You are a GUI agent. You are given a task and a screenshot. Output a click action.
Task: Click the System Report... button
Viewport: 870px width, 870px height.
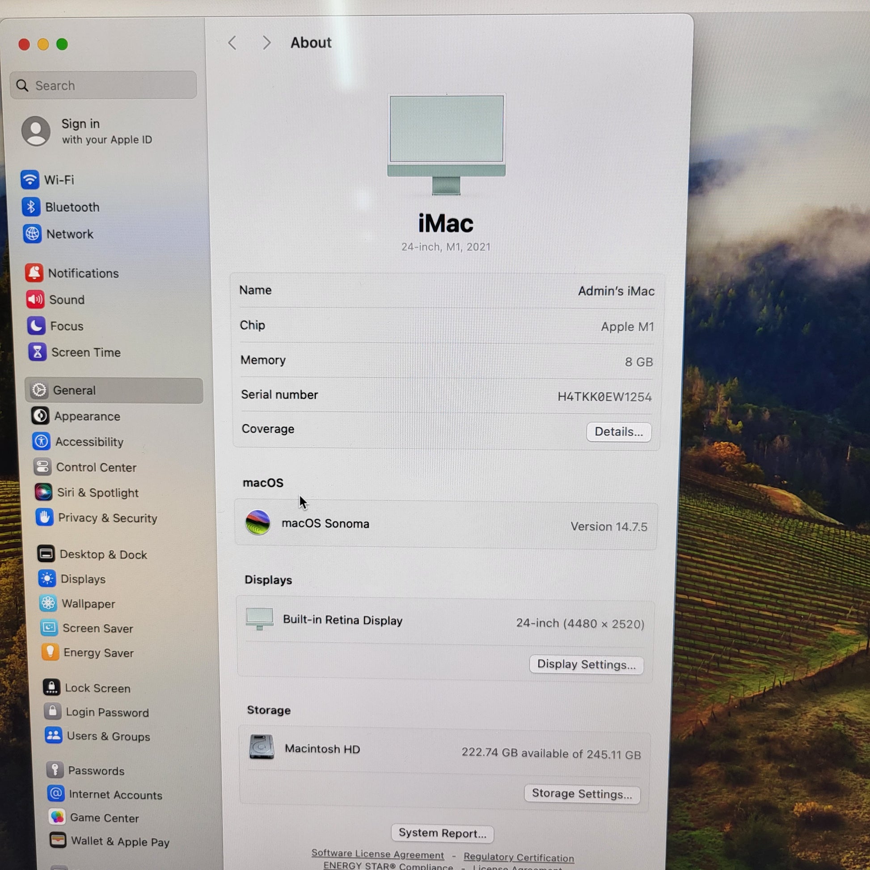point(442,833)
